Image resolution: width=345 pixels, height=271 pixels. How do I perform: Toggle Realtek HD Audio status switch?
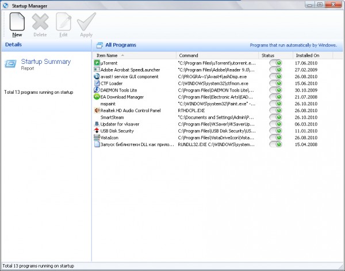pyautogui.click(x=275, y=110)
